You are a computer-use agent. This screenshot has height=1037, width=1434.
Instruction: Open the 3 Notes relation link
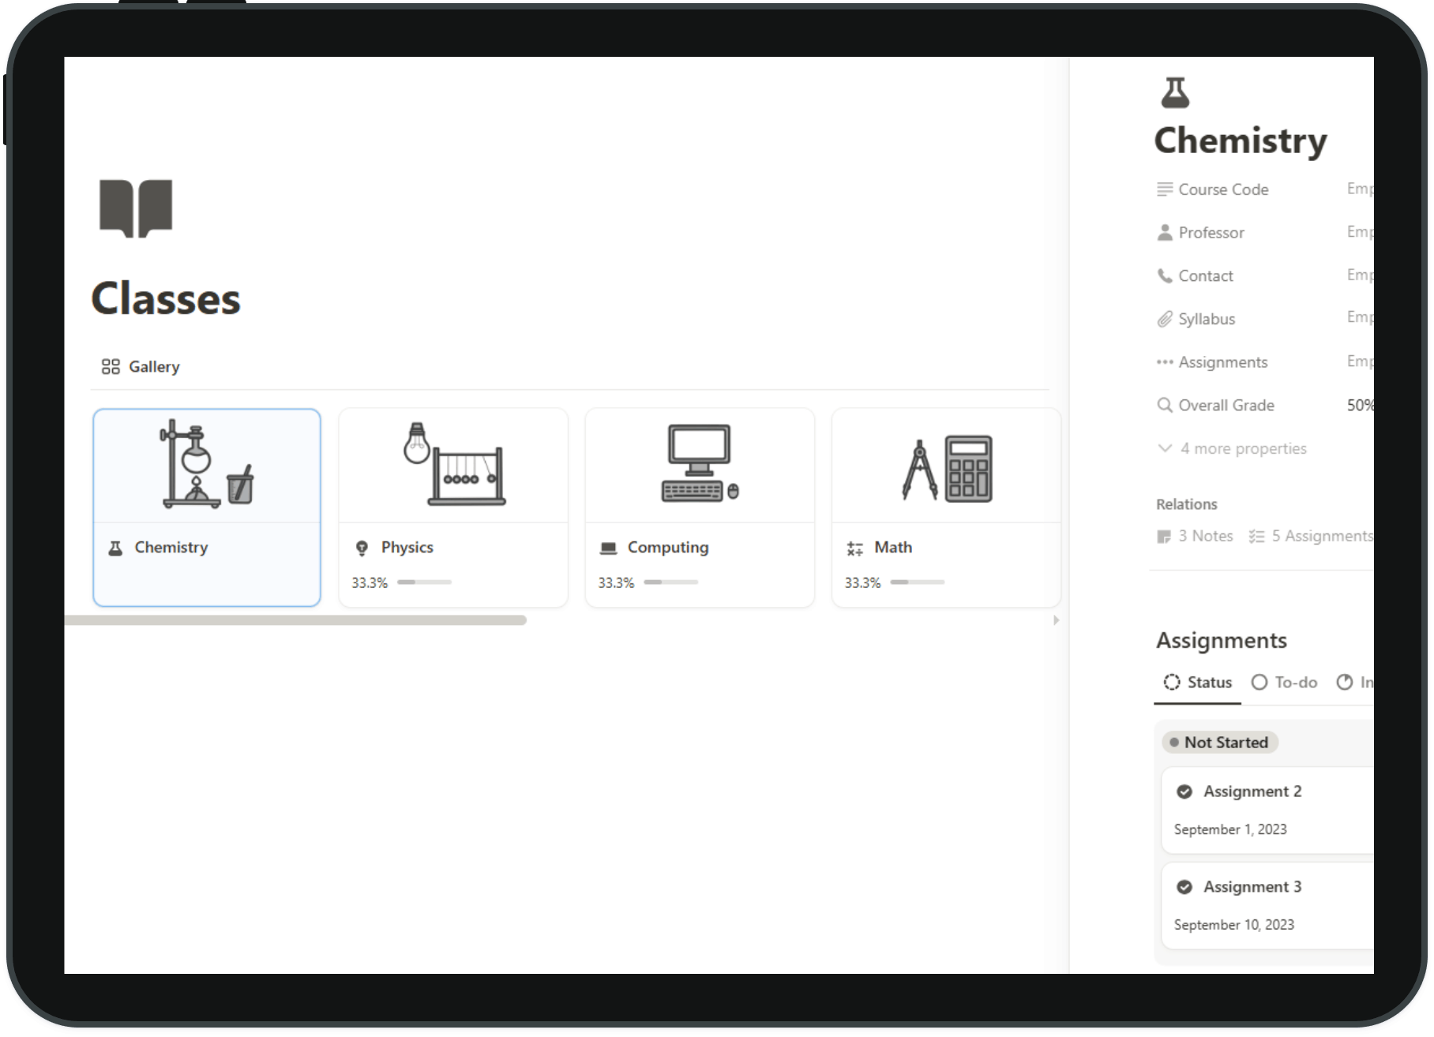click(1195, 537)
